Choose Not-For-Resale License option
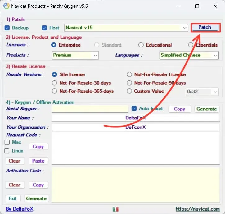 [129, 74]
